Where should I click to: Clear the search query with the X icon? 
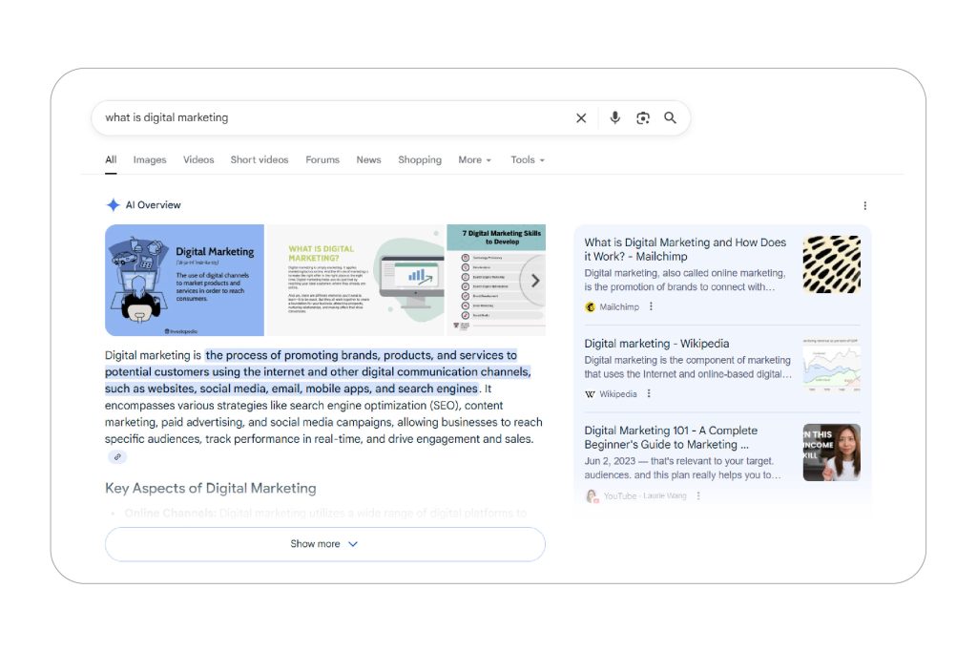[x=581, y=117]
